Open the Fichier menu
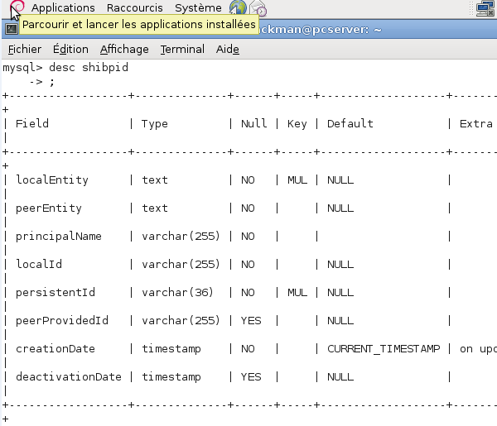The height and width of the screenshot is (426, 497). pyautogui.click(x=24, y=50)
